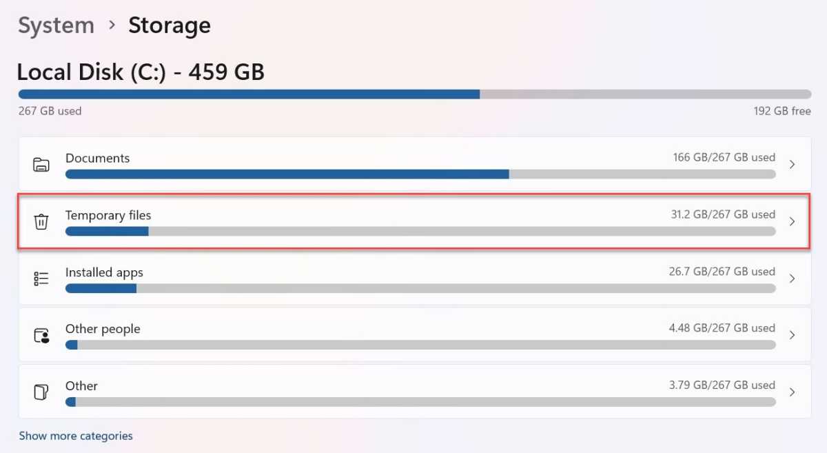Click the Other category page icon

point(41,392)
